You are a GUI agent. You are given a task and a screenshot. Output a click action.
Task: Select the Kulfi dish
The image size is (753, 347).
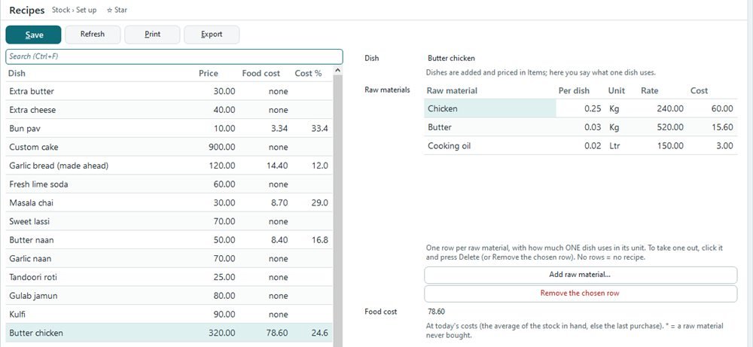(169, 315)
